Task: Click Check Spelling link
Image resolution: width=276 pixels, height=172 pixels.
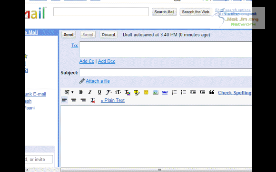Action: point(235,93)
